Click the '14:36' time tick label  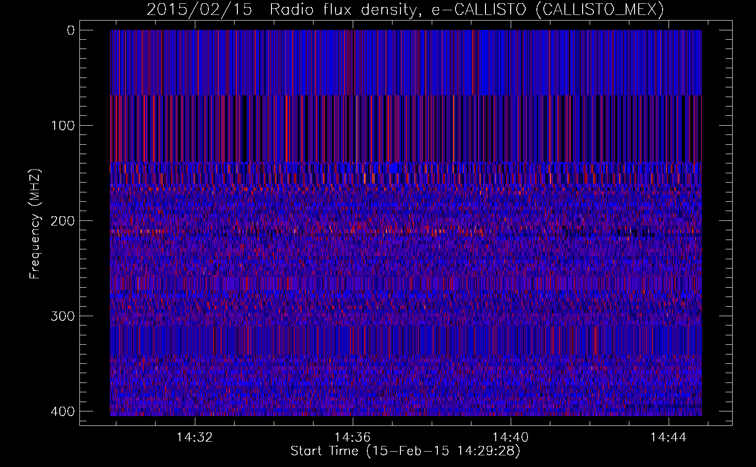click(353, 438)
